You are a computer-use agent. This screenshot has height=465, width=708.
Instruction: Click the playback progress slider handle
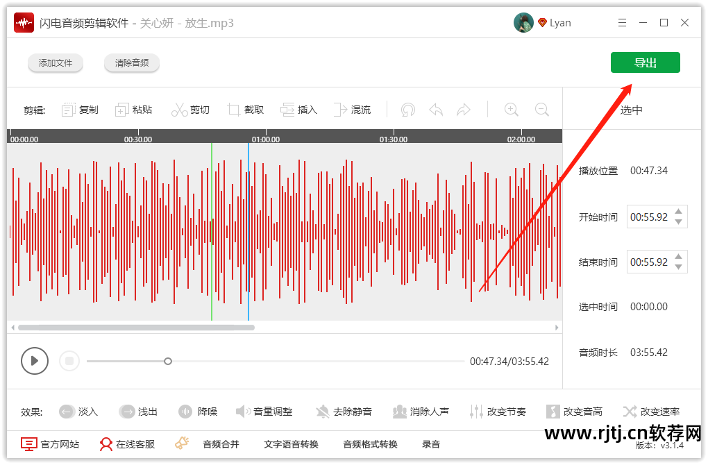pos(167,361)
